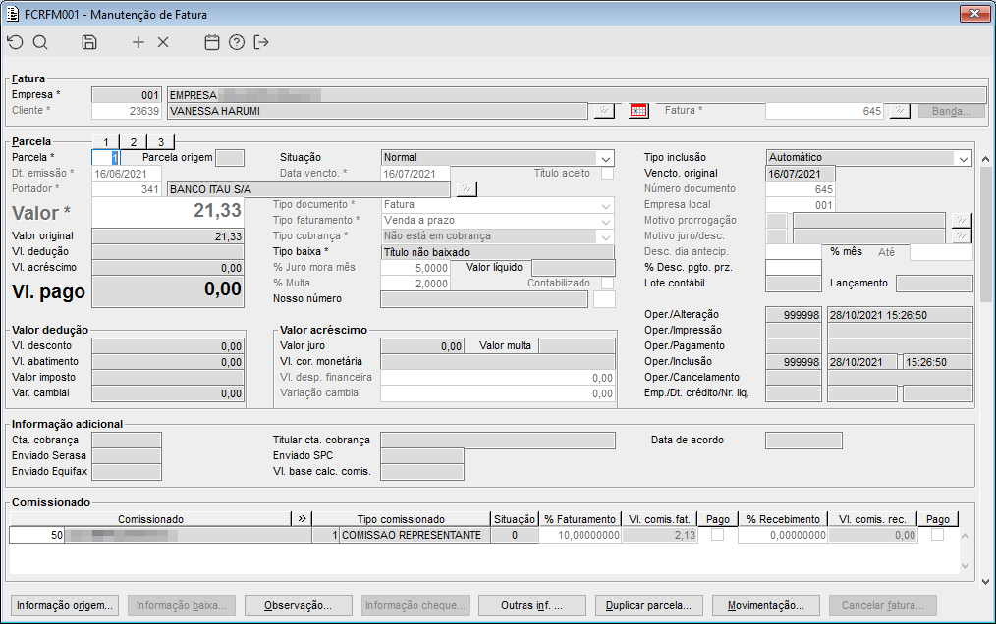Expand the Situação dropdown

pos(605,158)
